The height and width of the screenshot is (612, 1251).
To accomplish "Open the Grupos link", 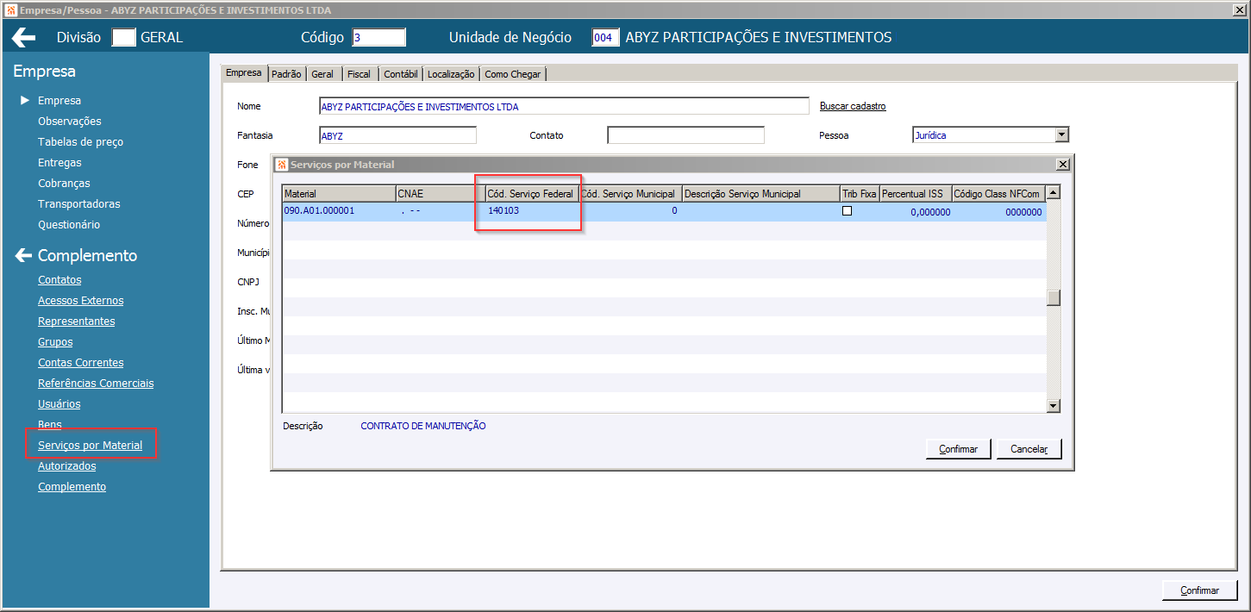I will (x=55, y=341).
